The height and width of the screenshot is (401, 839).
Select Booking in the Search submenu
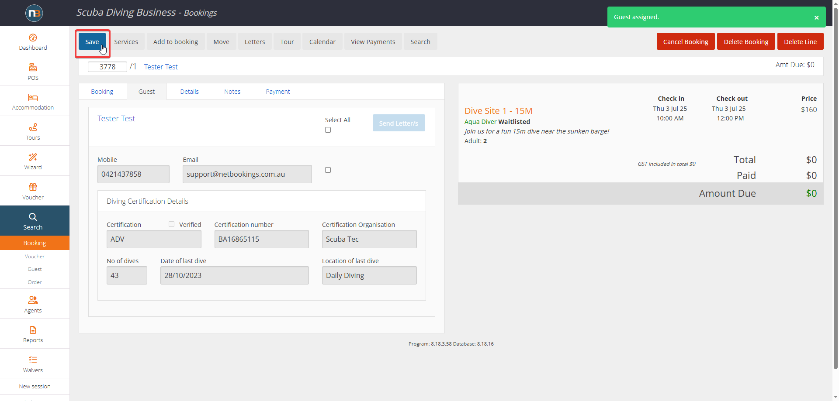[x=35, y=243]
